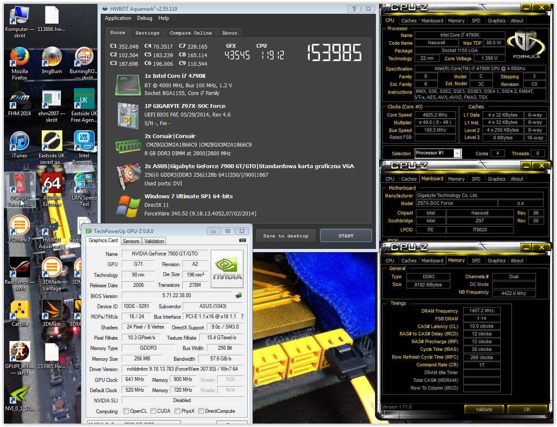Open Eastside UK Free Agent icon
The height and width of the screenshot is (427, 557).
coord(84,106)
